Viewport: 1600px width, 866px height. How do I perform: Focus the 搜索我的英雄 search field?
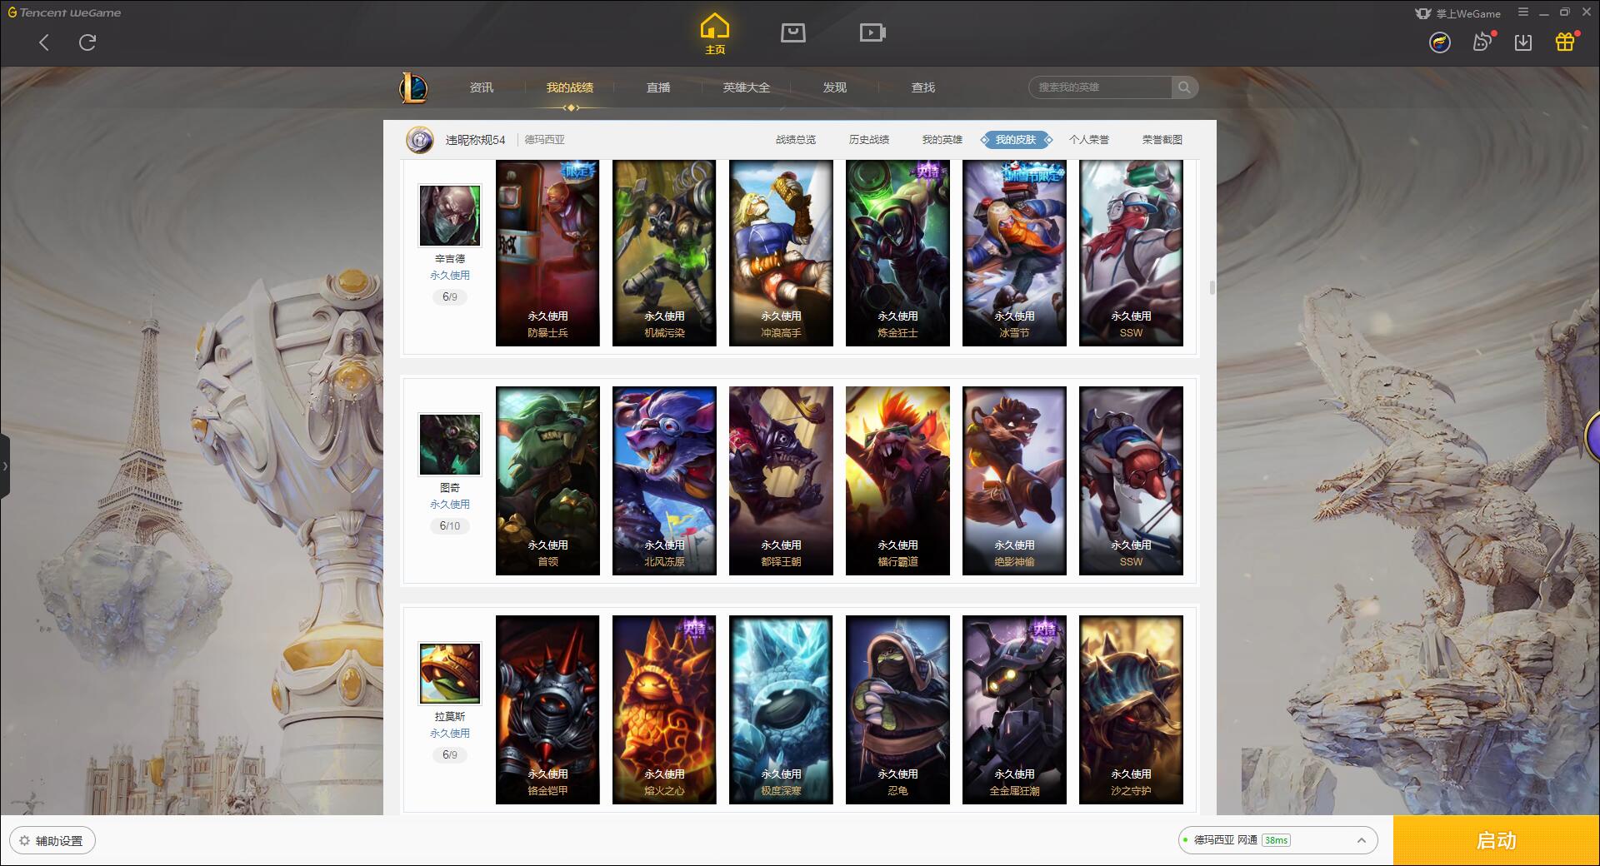(1101, 87)
